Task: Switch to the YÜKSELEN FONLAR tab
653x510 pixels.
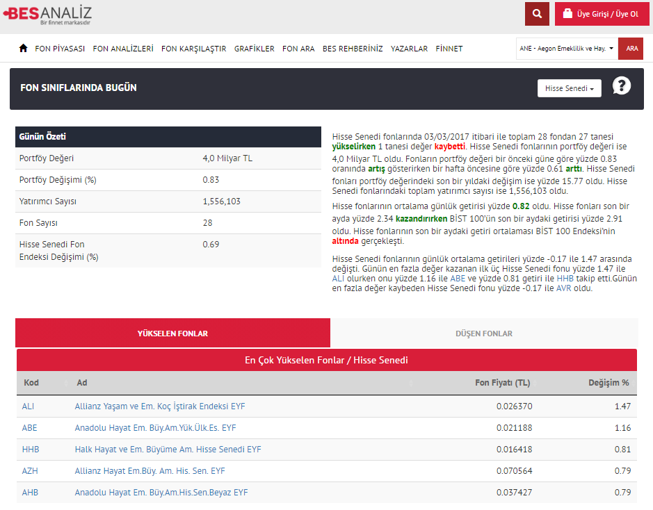Action: pos(173,334)
